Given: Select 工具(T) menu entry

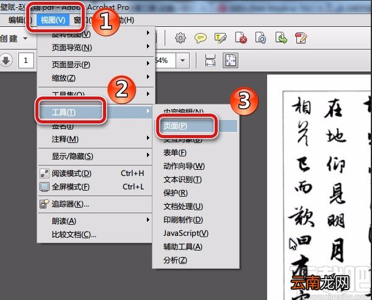Looking at the screenshot, I should (95, 112).
